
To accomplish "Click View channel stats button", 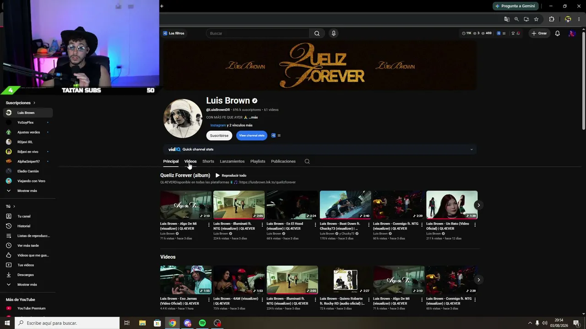I will coord(252,135).
